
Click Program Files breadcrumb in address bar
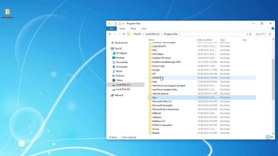point(171,34)
